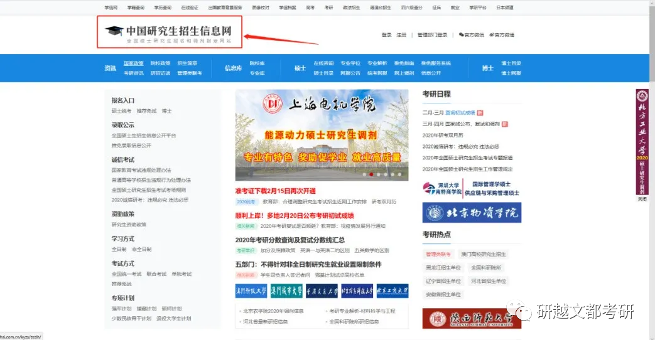Open the 五部门 非全日制研究生就业 headline
Viewport: 655px width, 340px height.
pyautogui.click(x=308, y=265)
